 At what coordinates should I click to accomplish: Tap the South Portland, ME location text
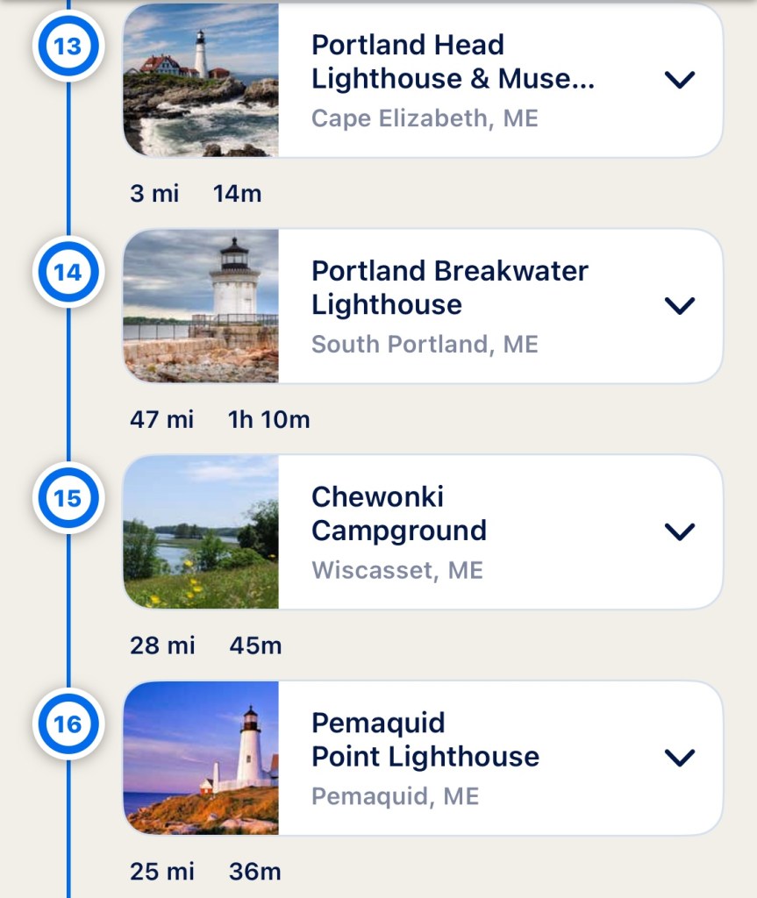(425, 345)
